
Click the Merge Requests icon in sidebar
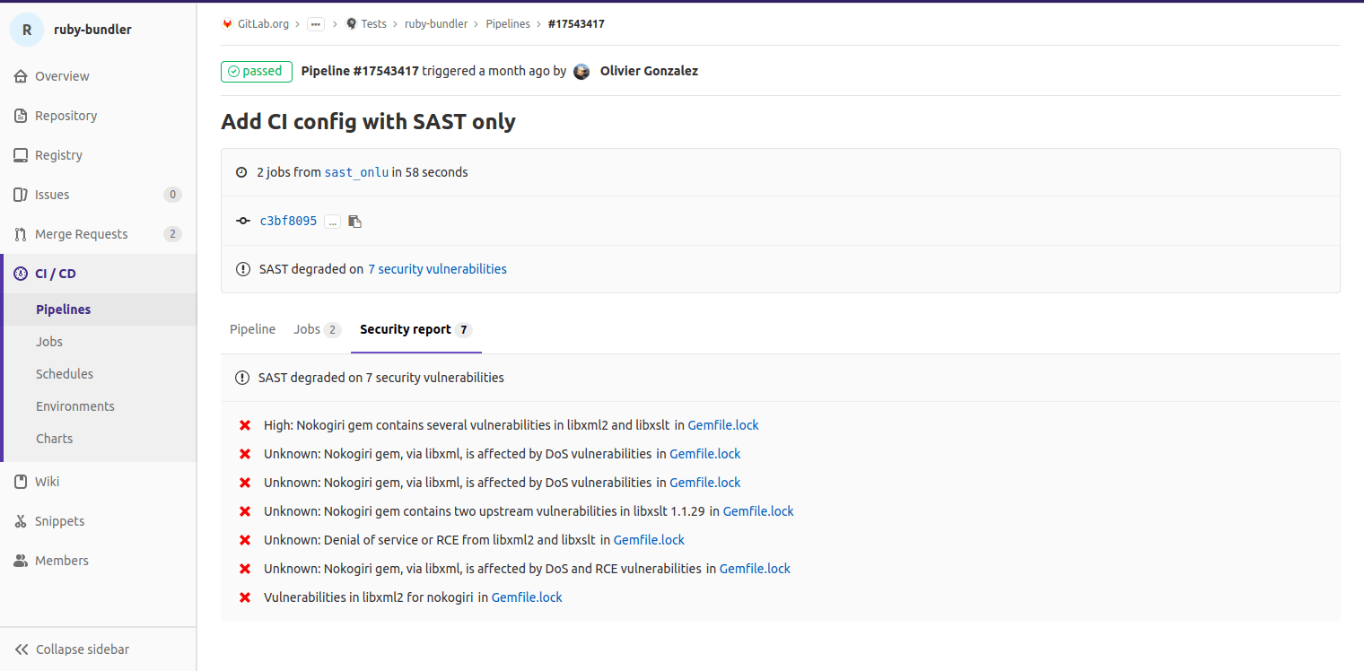20,233
